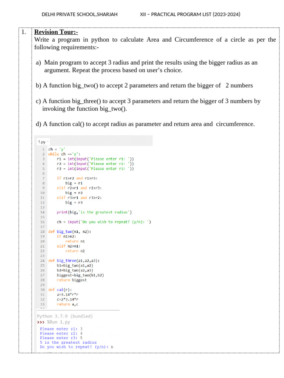Click the header 'XII – PRACTICAL PROGRAM LIST (2023-2024)'
284x378 pixels.
(x=190, y=14)
